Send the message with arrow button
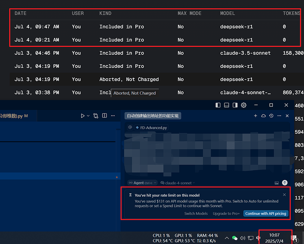Image resolution: width=304 pixels, height=244 pixels. click(x=285, y=183)
